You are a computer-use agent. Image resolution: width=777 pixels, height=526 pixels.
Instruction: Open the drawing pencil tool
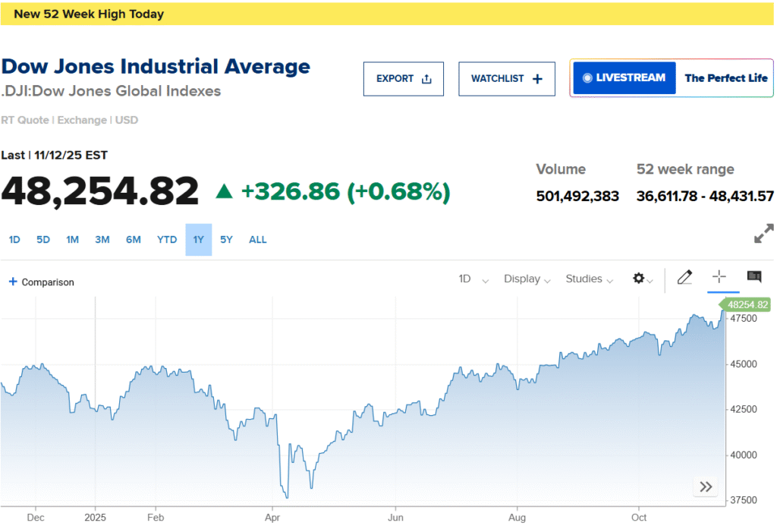pyautogui.click(x=684, y=278)
